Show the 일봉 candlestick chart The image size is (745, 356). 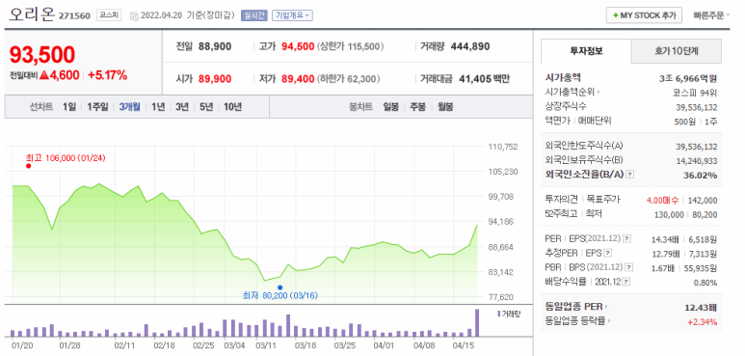pyautogui.click(x=391, y=107)
